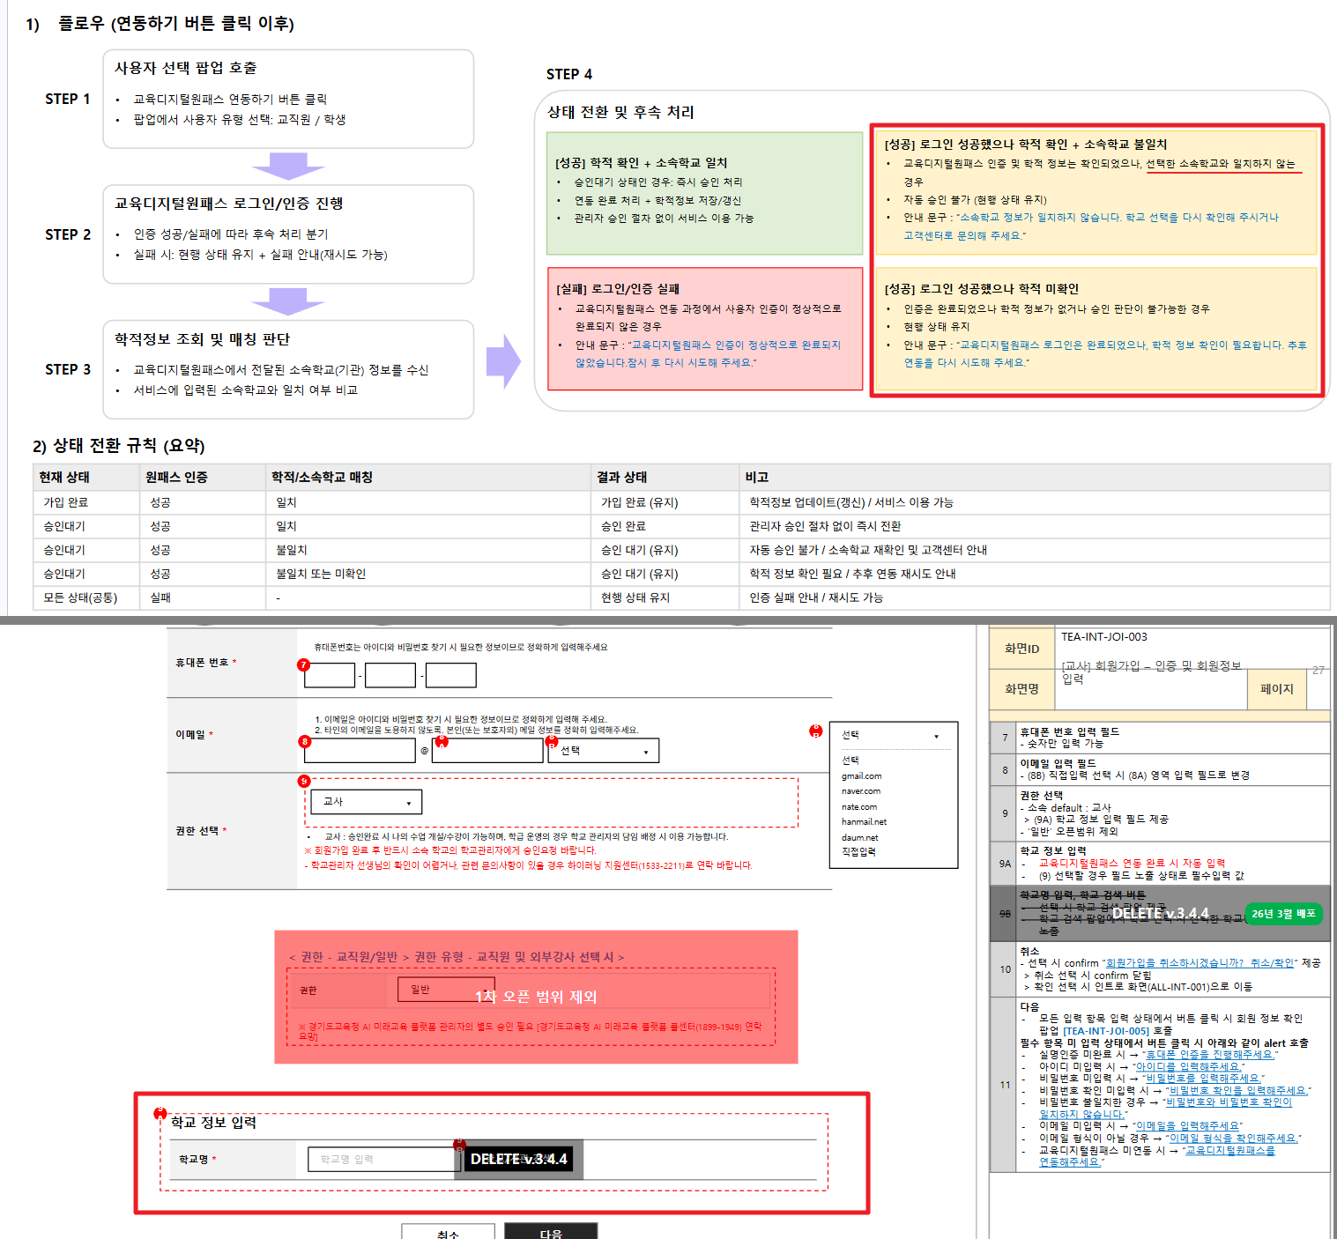This screenshot has height=1239, width=1337.
Task: Click the first phone number input box
Action: click(329, 676)
